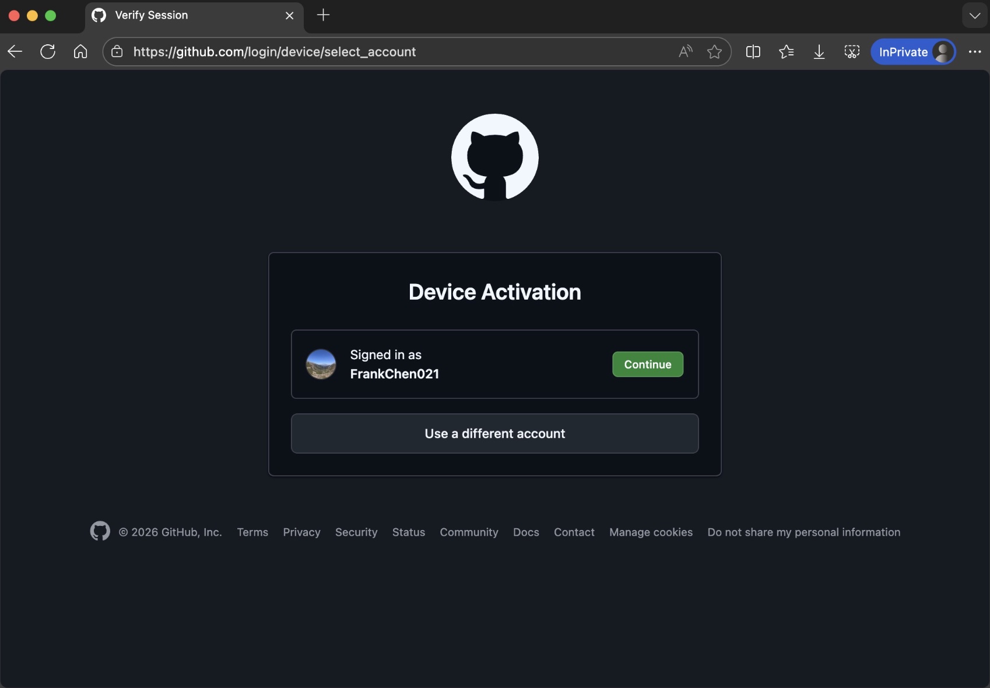Open Downloads with the download arrow icon
The height and width of the screenshot is (688, 990).
pyautogui.click(x=819, y=51)
